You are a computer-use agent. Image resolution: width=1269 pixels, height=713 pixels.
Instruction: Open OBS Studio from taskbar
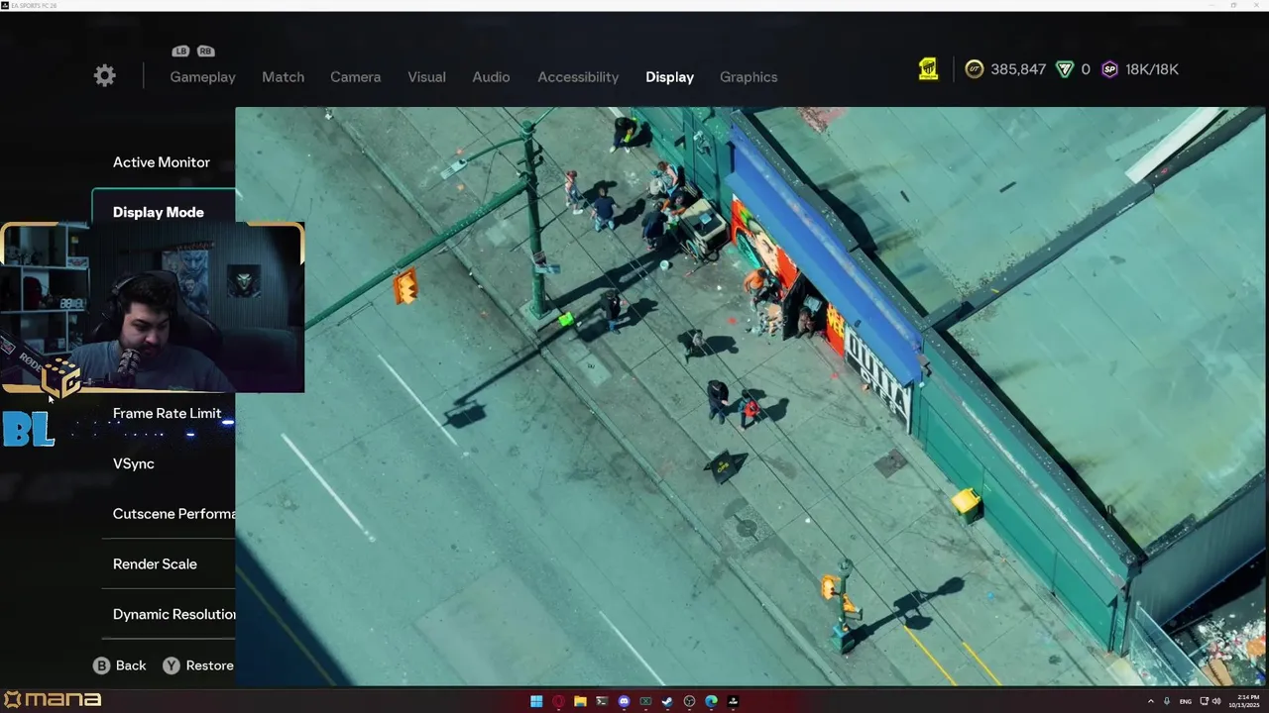(x=689, y=701)
